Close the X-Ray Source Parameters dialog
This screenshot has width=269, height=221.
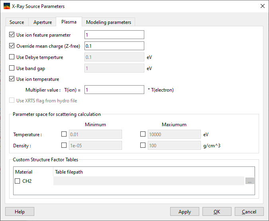click(x=262, y=6)
